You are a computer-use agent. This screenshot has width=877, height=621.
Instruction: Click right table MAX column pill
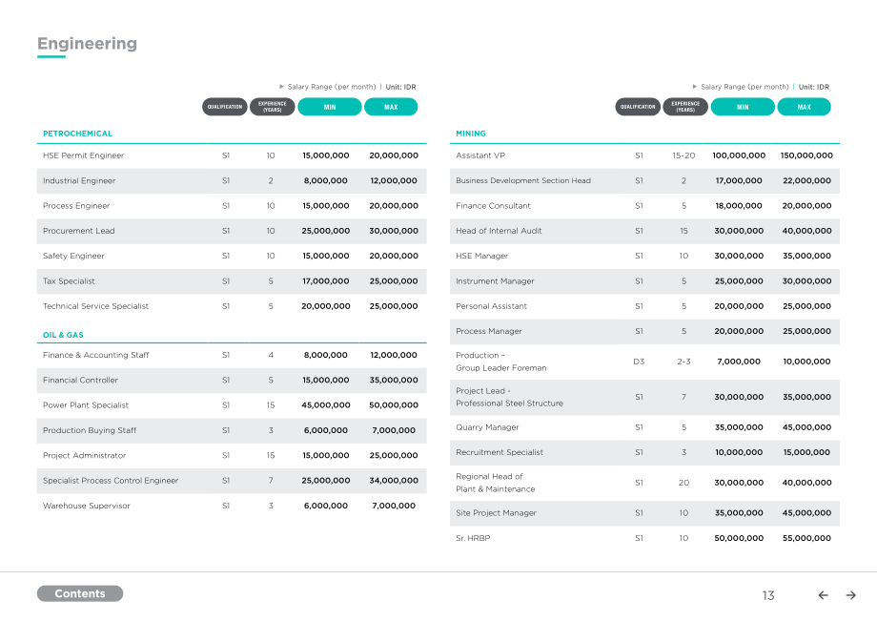click(805, 107)
